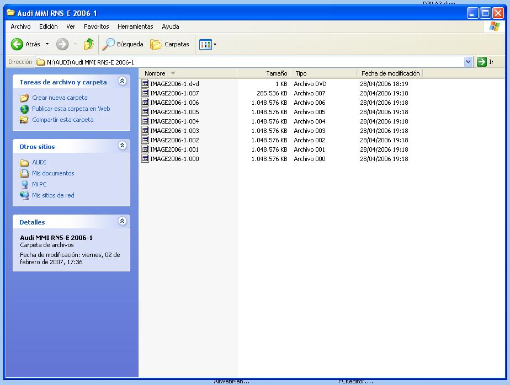
Task: Open the forward history dropdown arrow
Action: [x=76, y=44]
